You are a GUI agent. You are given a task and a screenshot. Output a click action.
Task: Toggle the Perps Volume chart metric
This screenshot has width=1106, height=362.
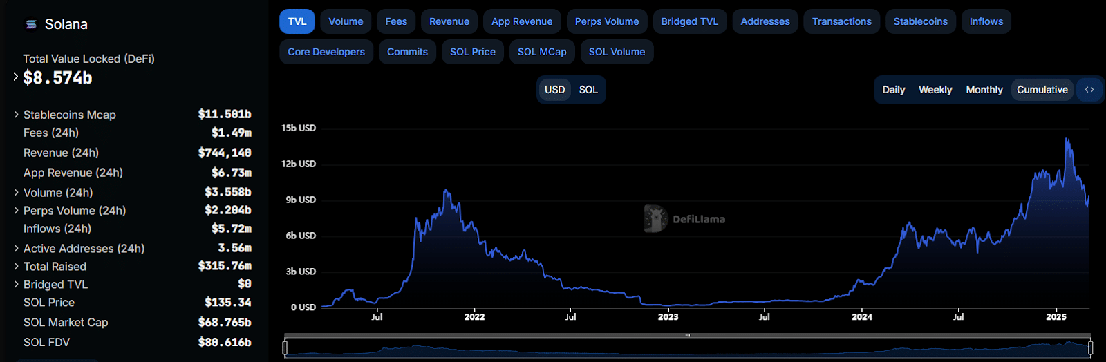[607, 21]
